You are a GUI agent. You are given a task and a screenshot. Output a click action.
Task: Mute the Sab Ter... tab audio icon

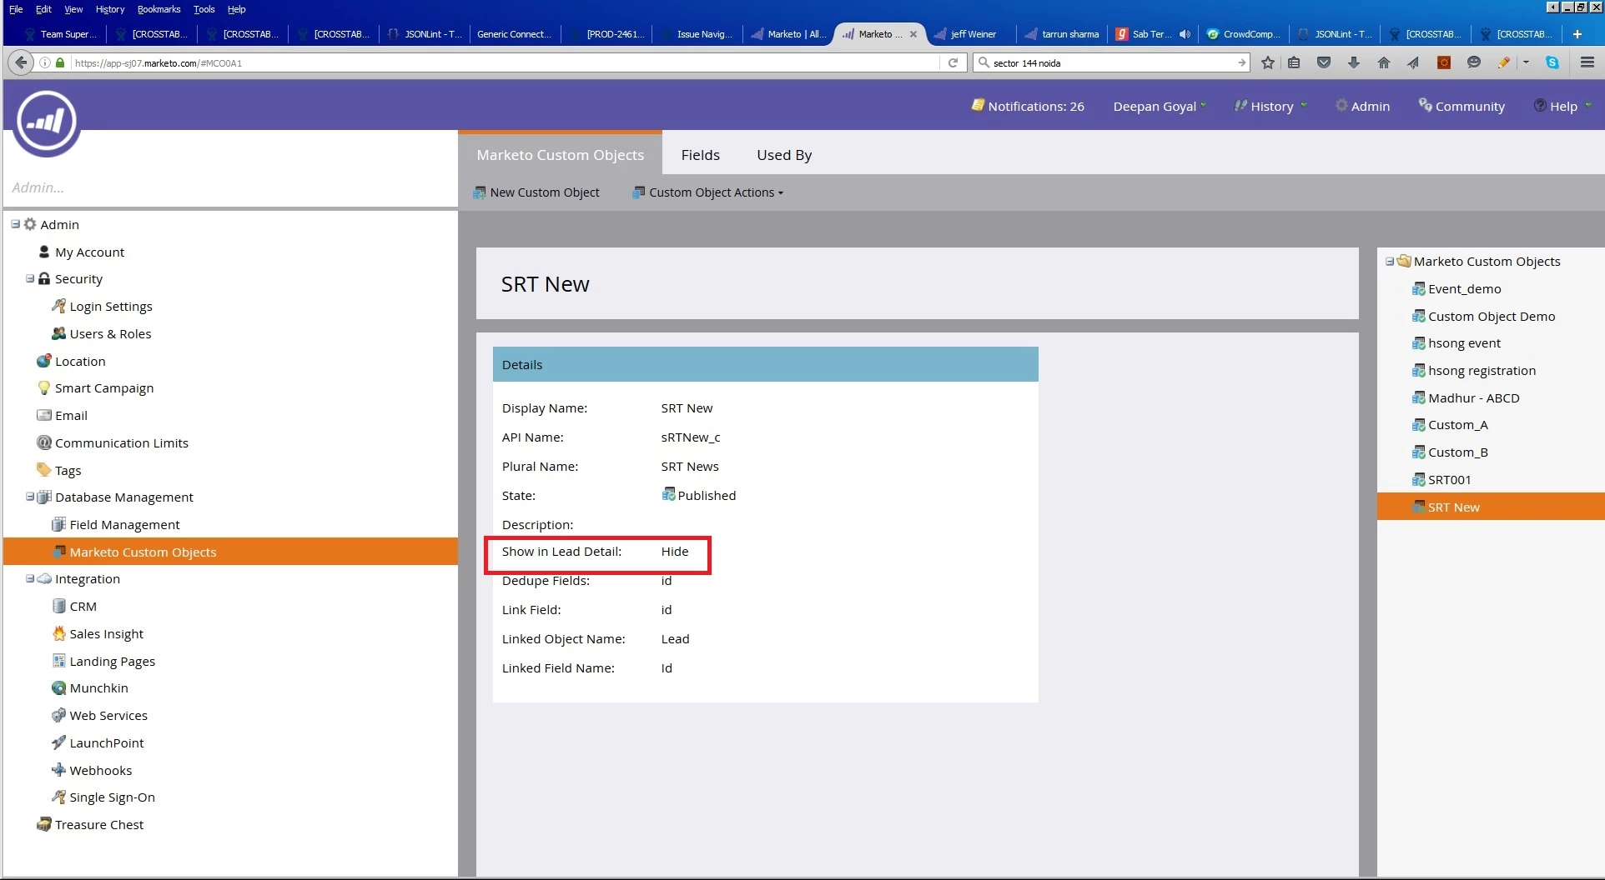[x=1185, y=34]
